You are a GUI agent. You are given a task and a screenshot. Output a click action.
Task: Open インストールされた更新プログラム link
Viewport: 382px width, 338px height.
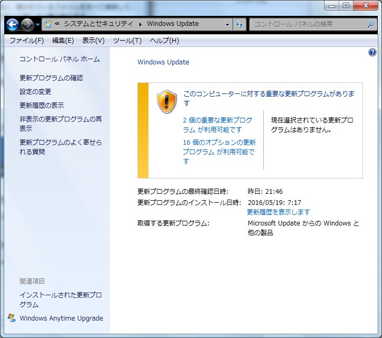61,300
